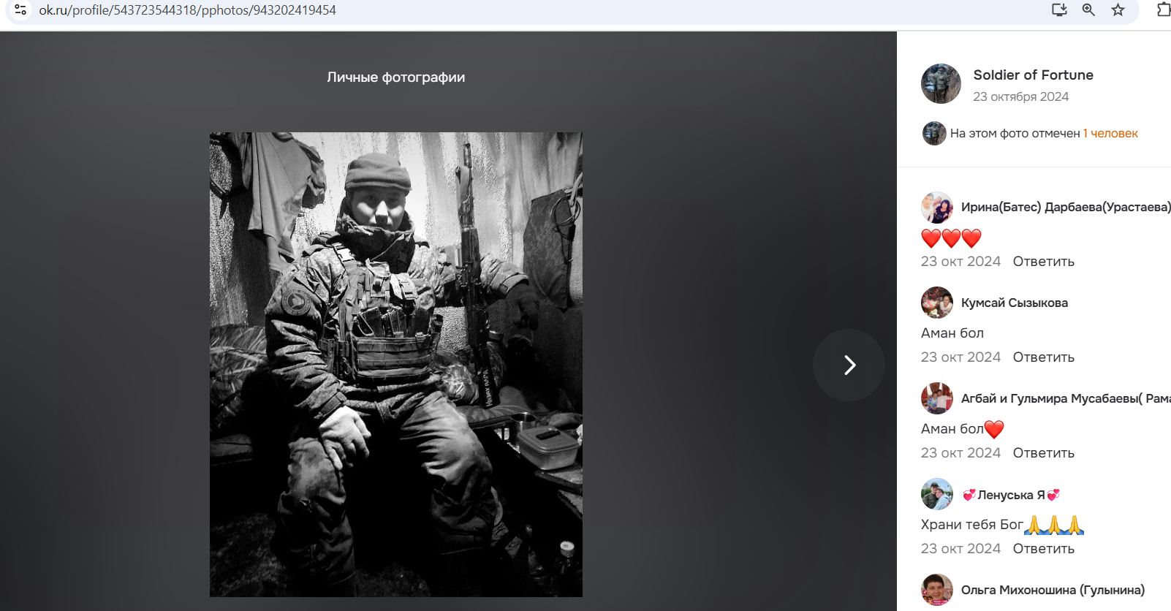Click the install app icon in address bar
Viewport: 1171px width, 611px height.
click(x=1059, y=10)
